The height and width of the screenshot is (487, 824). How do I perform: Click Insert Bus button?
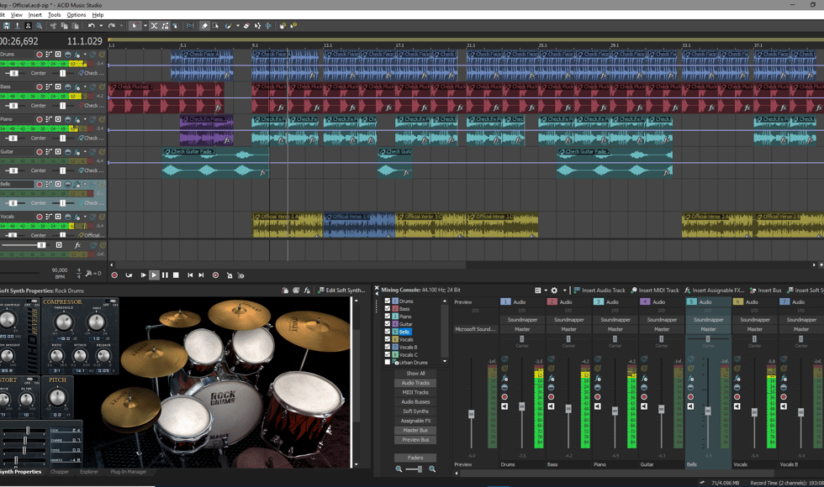[765, 291]
